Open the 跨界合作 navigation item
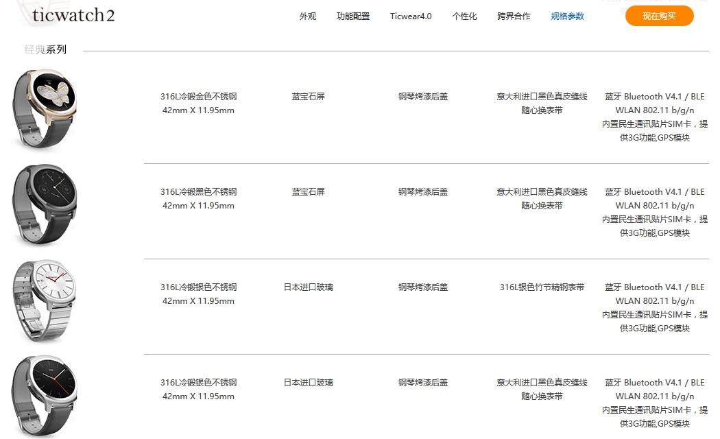The height and width of the screenshot is (439, 720). click(514, 16)
